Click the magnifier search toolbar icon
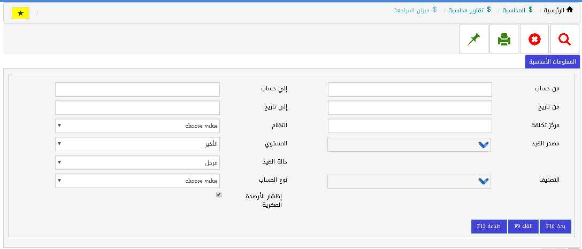The image size is (582, 249). (x=564, y=39)
